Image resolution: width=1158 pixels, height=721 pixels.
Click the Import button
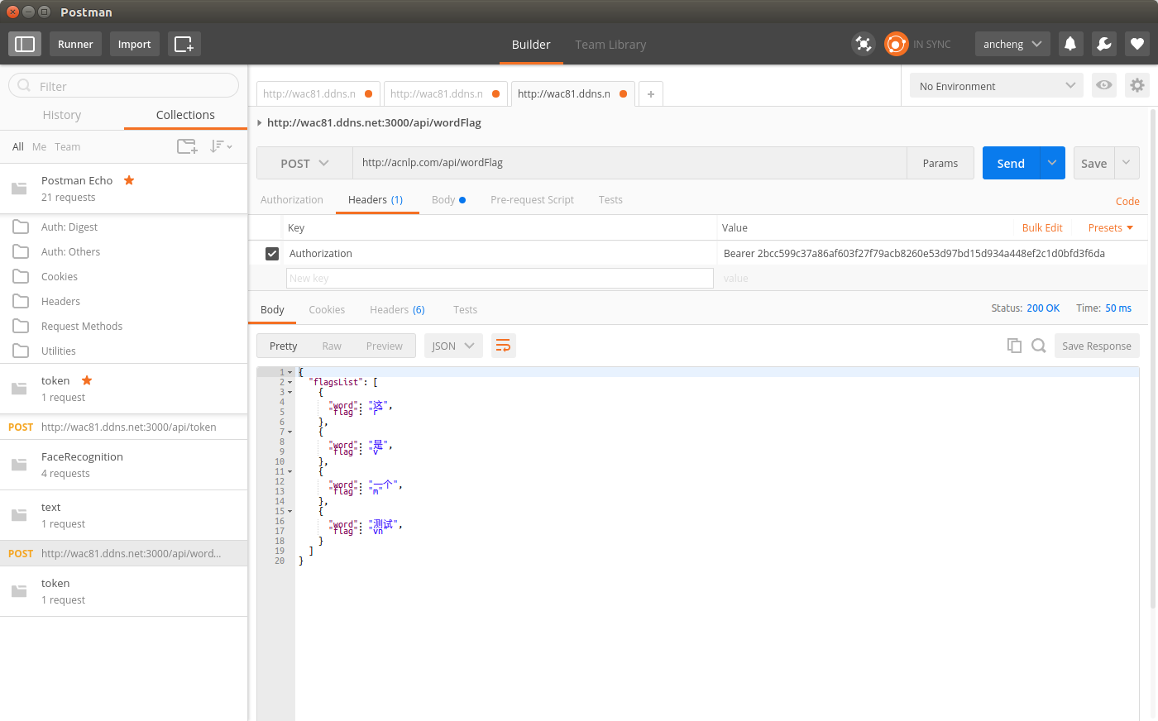(x=134, y=44)
